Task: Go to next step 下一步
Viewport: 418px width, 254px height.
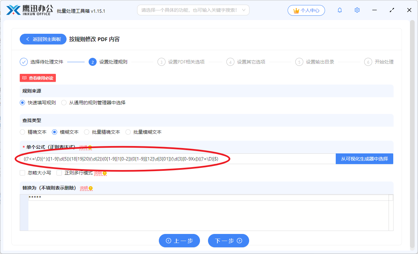Action: [x=228, y=241]
